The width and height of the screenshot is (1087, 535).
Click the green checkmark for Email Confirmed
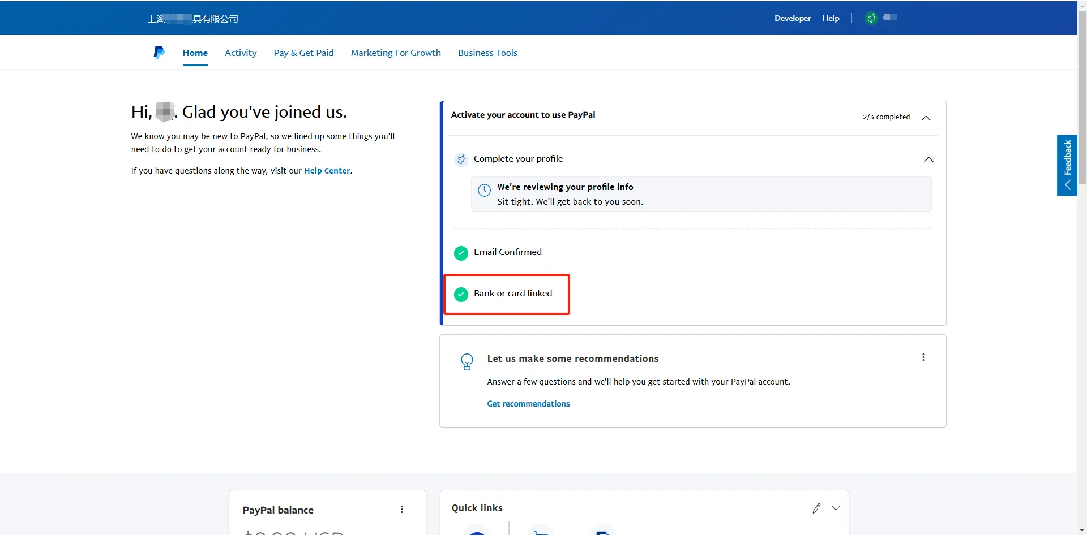[x=461, y=253]
